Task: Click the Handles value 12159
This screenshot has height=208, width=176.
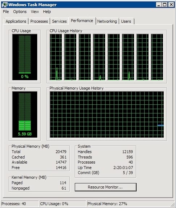Action: pos(128,152)
